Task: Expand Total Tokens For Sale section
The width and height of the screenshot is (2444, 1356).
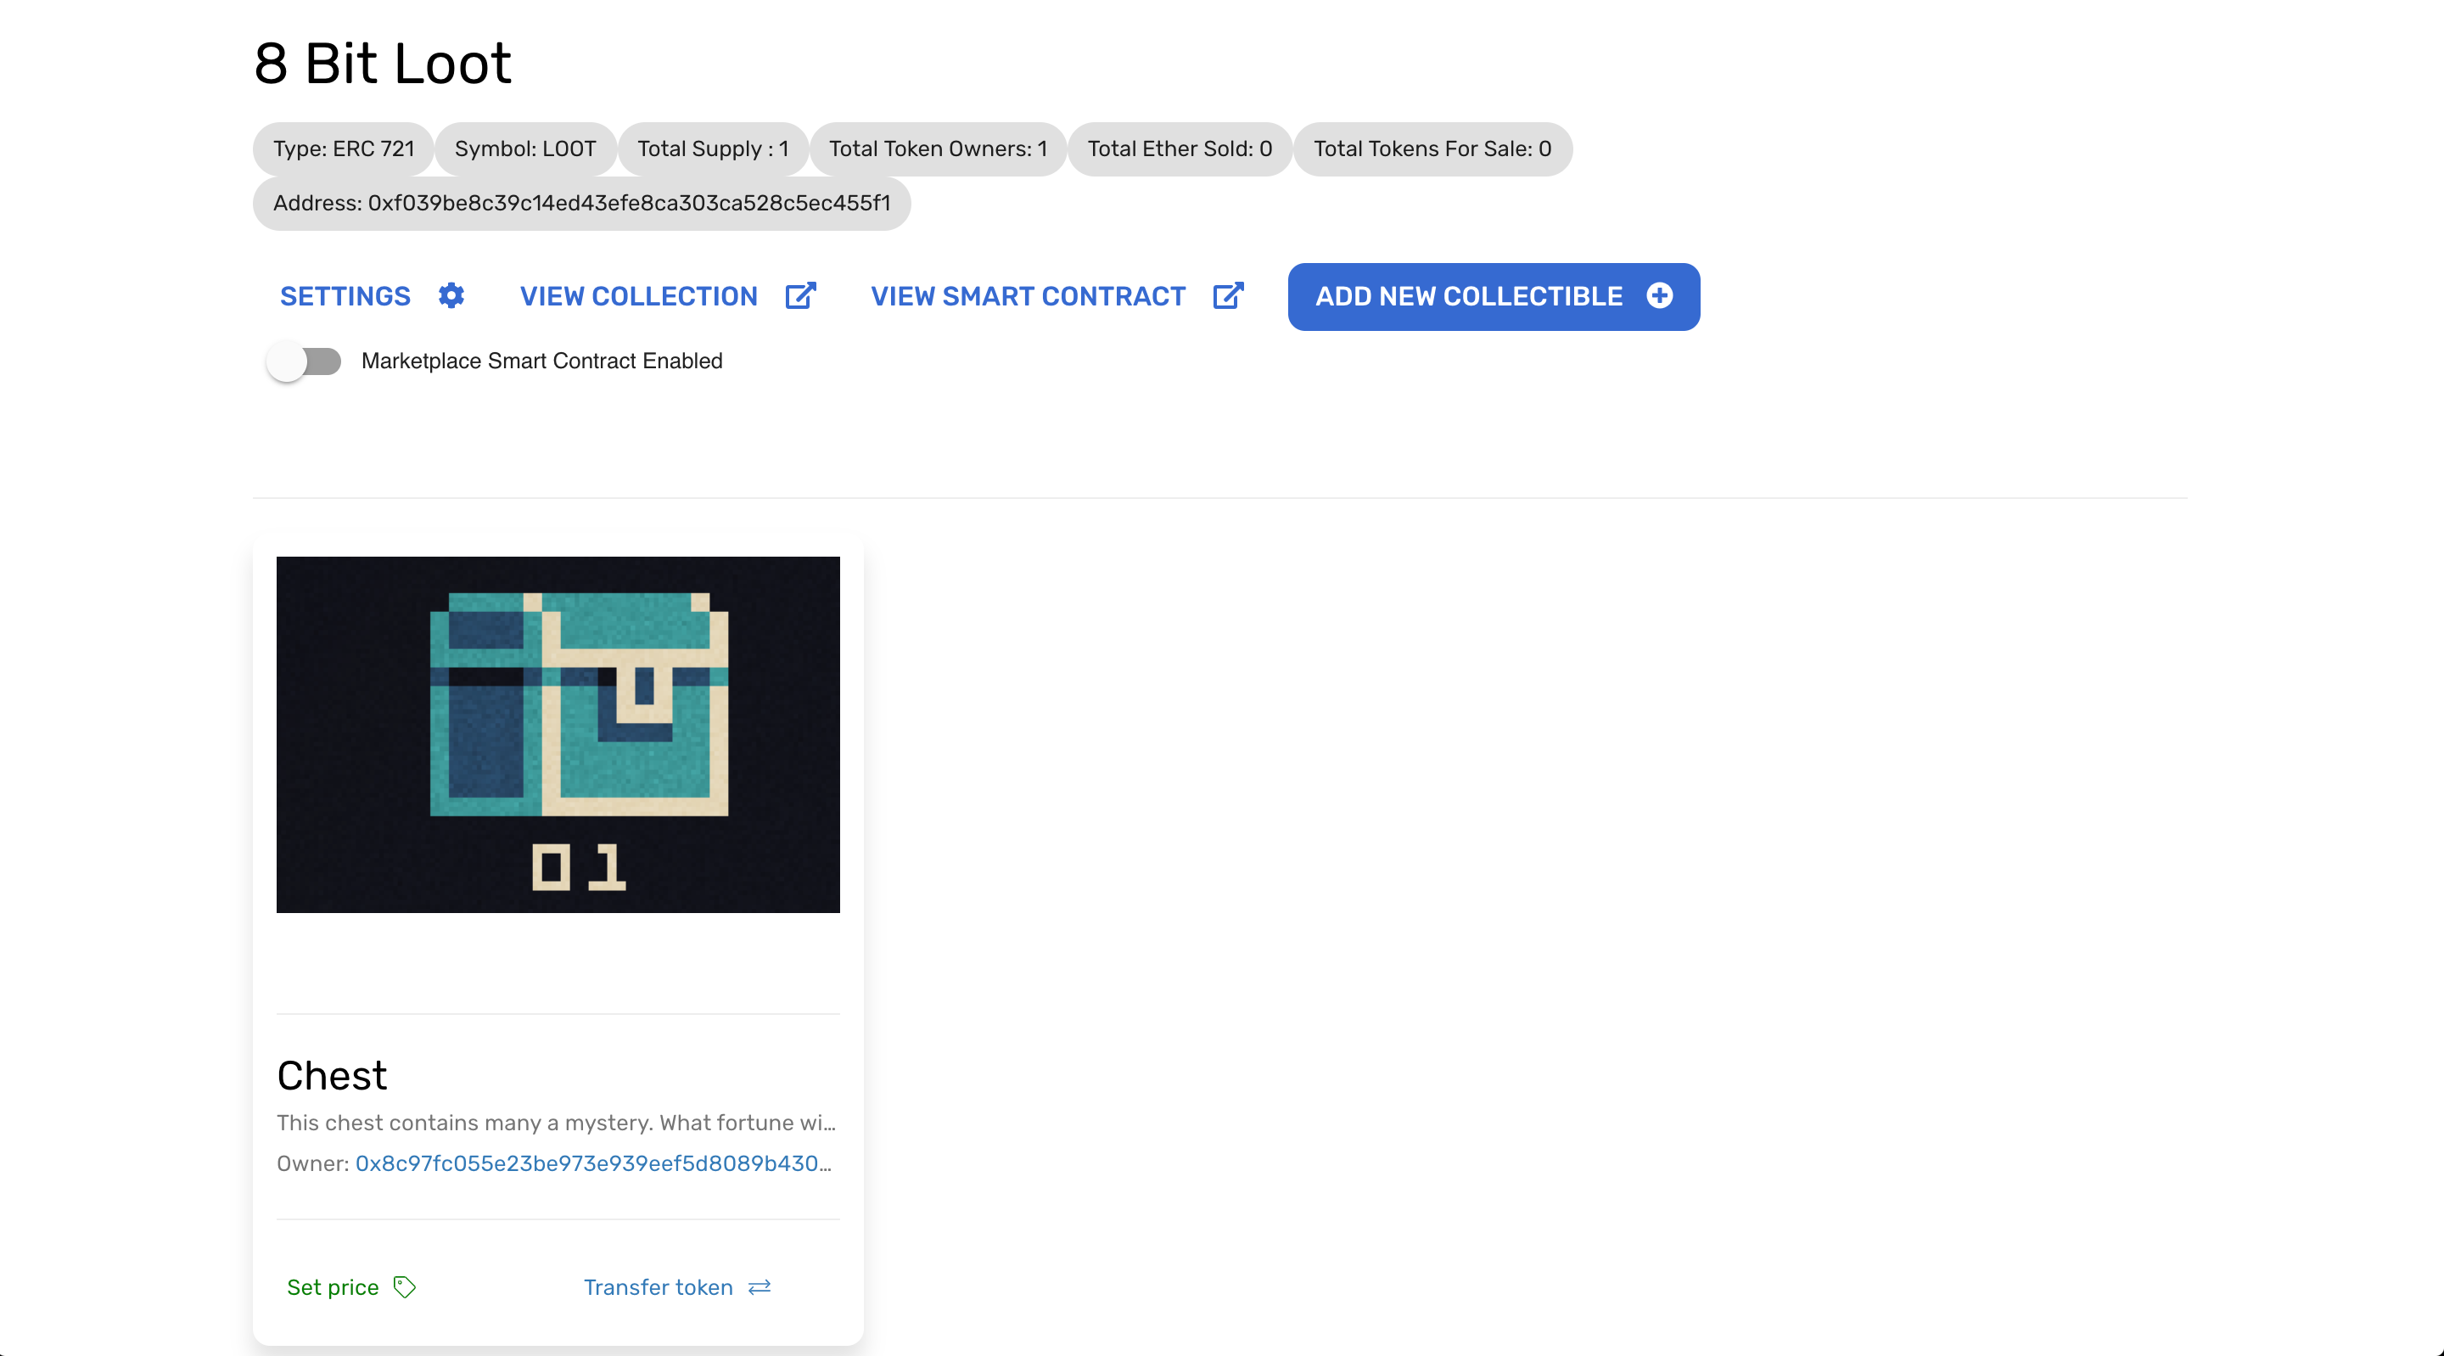Action: 1432,148
